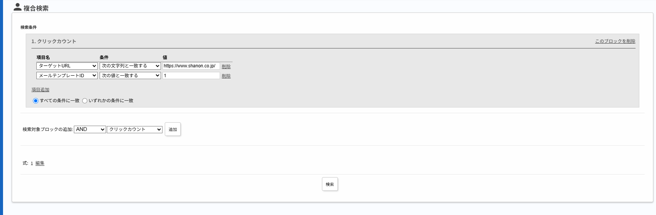Click the 追加 button

(x=173, y=129)
